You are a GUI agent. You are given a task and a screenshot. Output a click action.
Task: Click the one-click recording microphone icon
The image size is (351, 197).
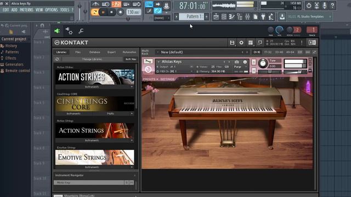(x=324, y=5)
